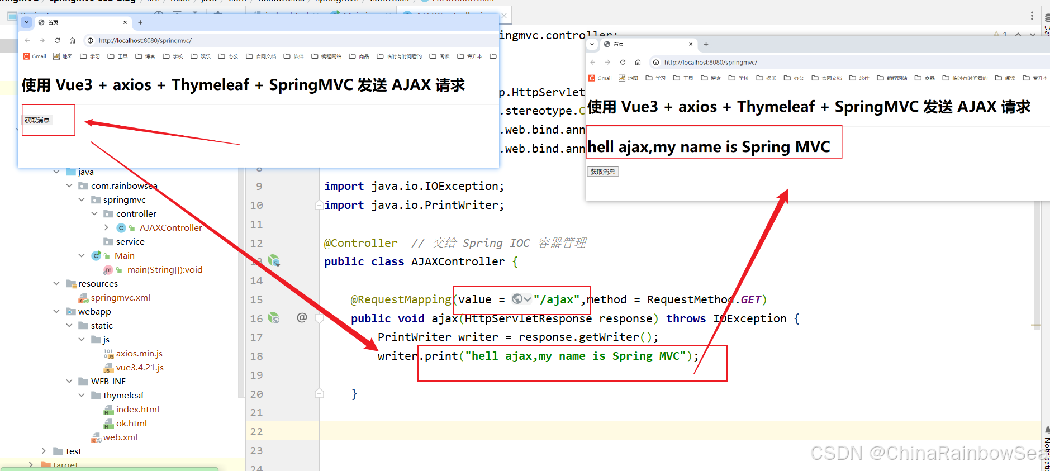The height and width of the screenshot is (471, 1050).
Task: Fold the import block at line 10
Action: coord(319,204)
